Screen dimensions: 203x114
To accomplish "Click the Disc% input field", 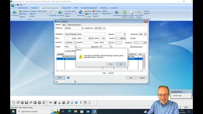I will pyautogui.click(x=103, y=38).
